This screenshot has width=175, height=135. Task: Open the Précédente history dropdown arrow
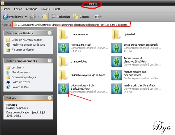pyautogui.click(x=26, y=17)
